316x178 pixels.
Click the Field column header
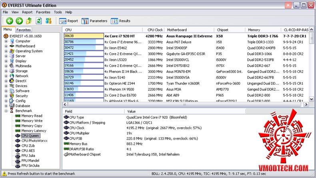[x=94, y=111]
